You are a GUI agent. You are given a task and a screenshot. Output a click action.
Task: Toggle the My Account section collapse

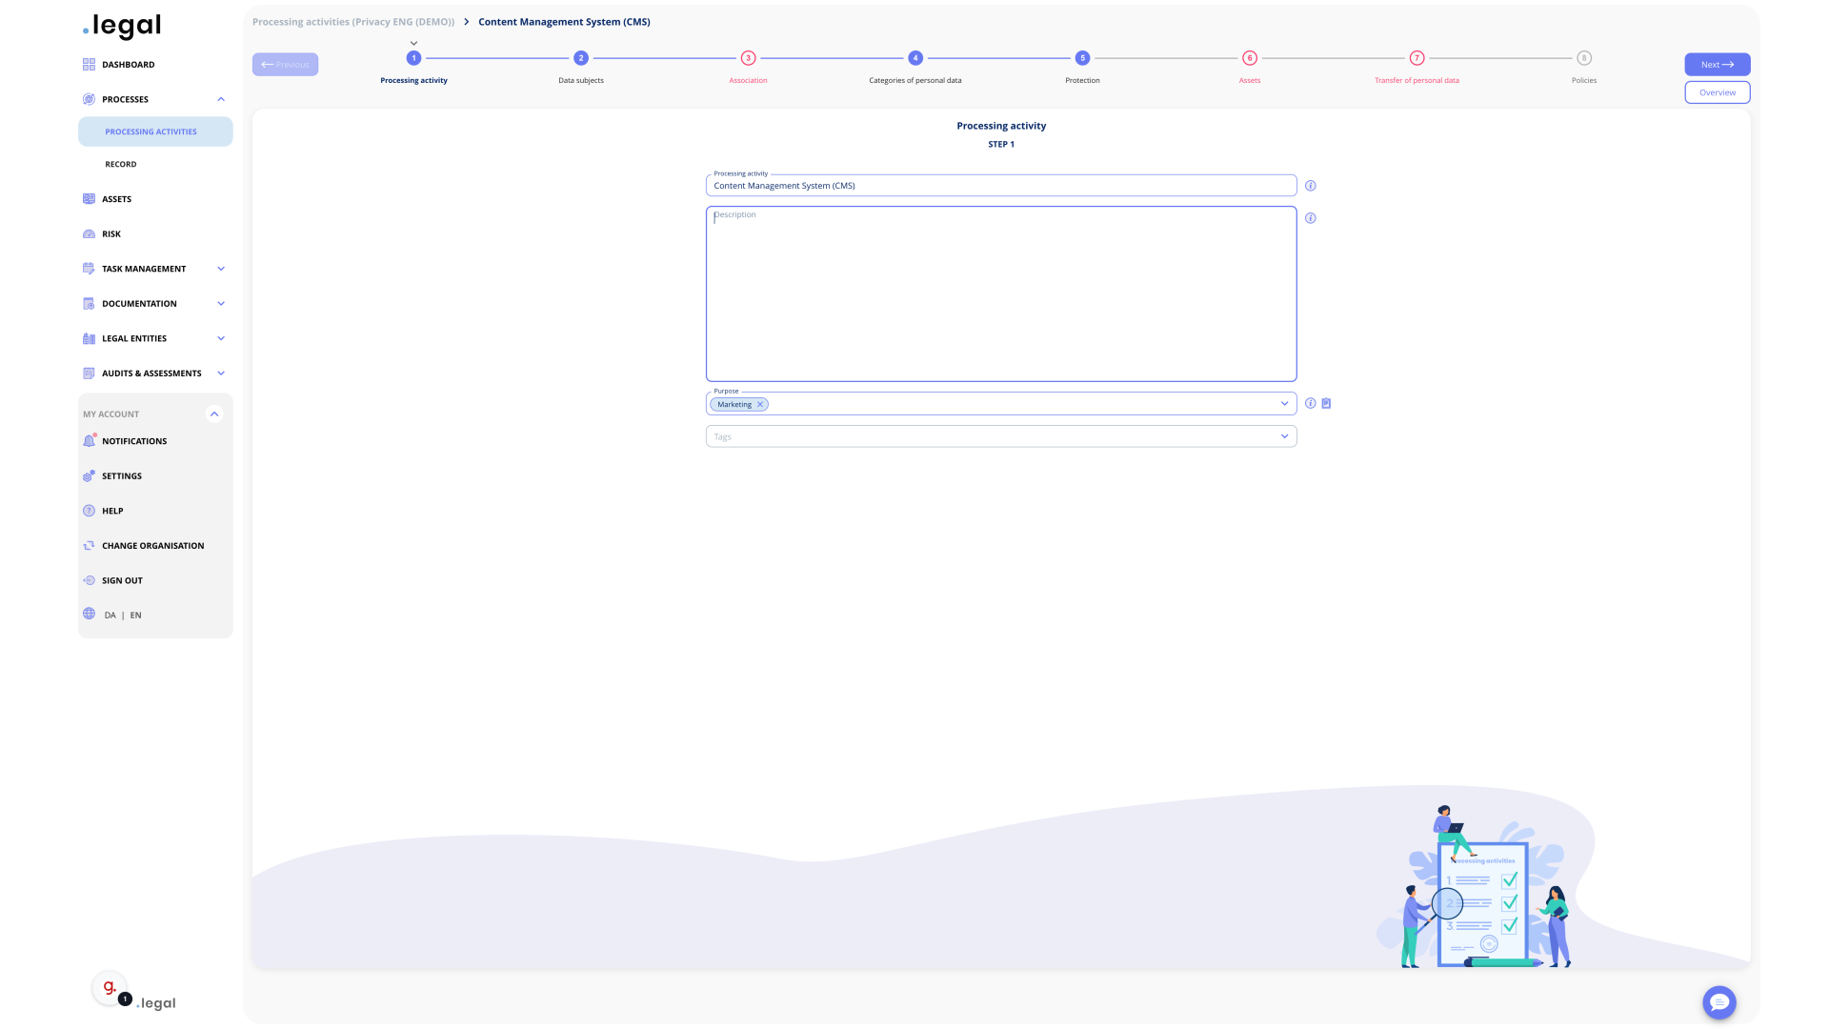coord(213,413)
